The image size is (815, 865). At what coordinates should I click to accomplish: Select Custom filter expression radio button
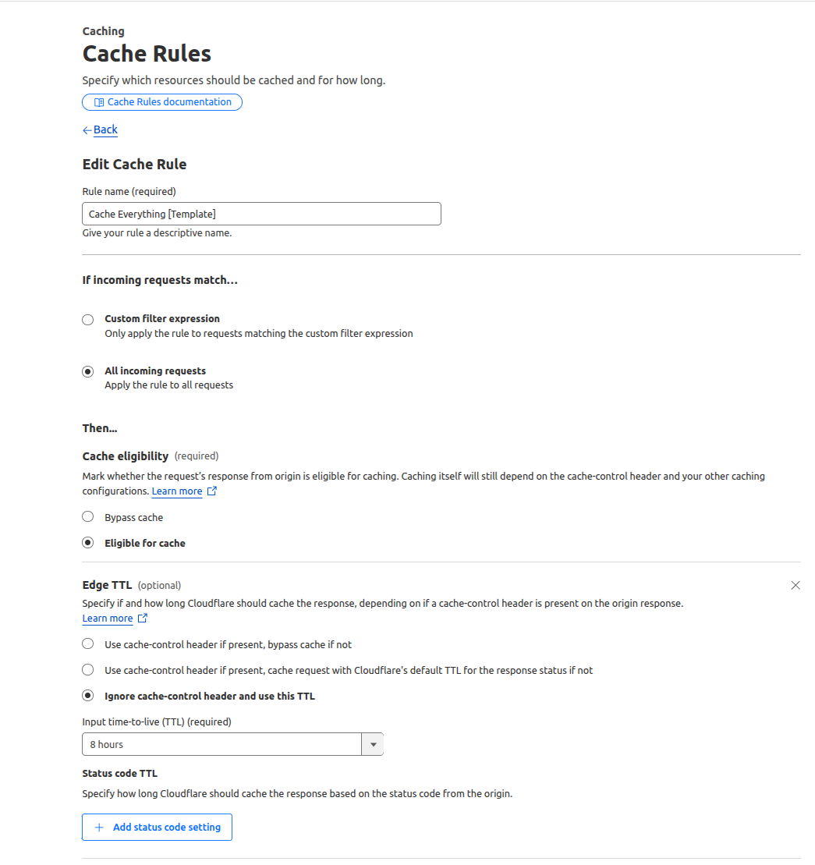click(88, 319)
